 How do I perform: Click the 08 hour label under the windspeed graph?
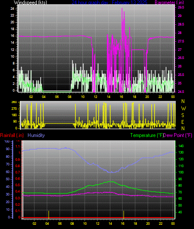[x=69, y=97]
